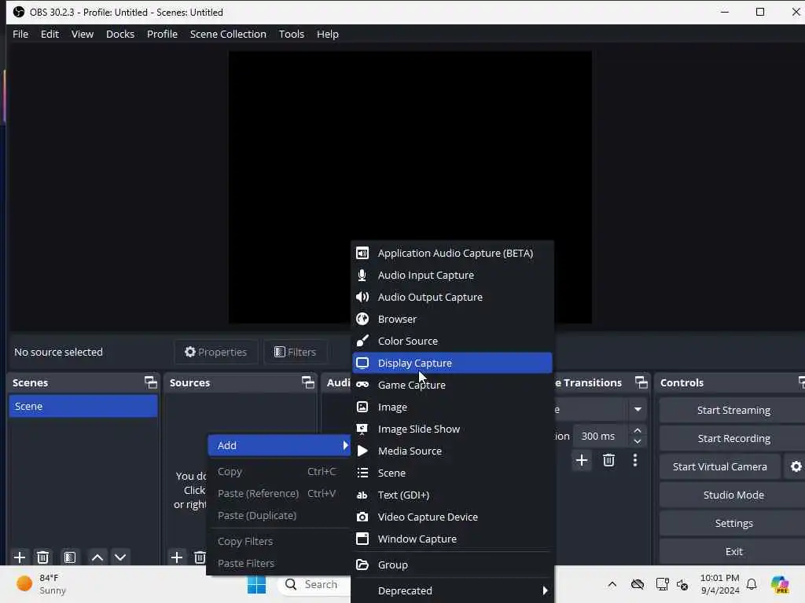Add a Color Source
Image resolution: width=805 pixels, height=603 pixels.
(452, 341)
